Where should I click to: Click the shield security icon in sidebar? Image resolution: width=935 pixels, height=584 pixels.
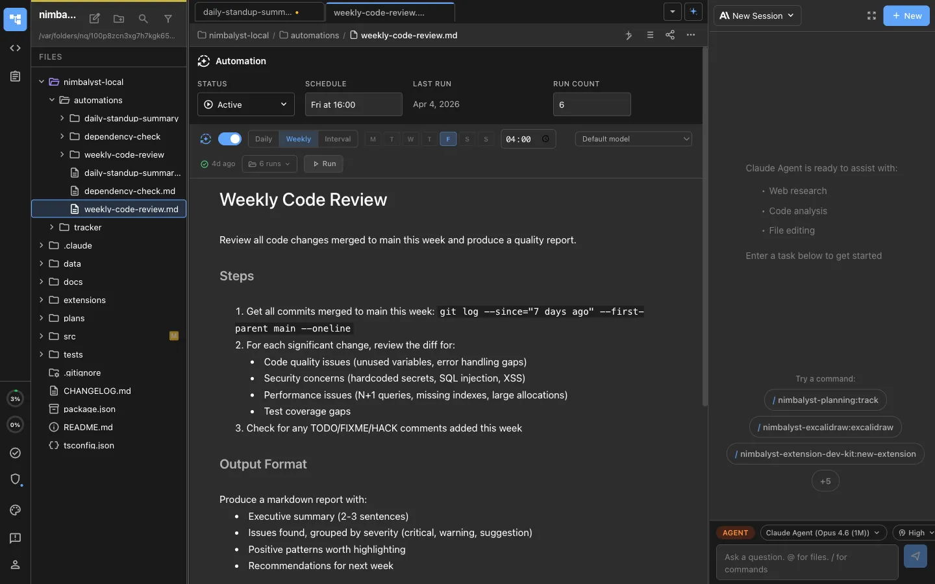click(x=14, y=480)
